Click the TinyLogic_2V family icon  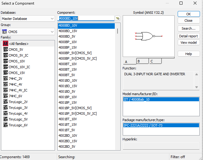(5, 102)
